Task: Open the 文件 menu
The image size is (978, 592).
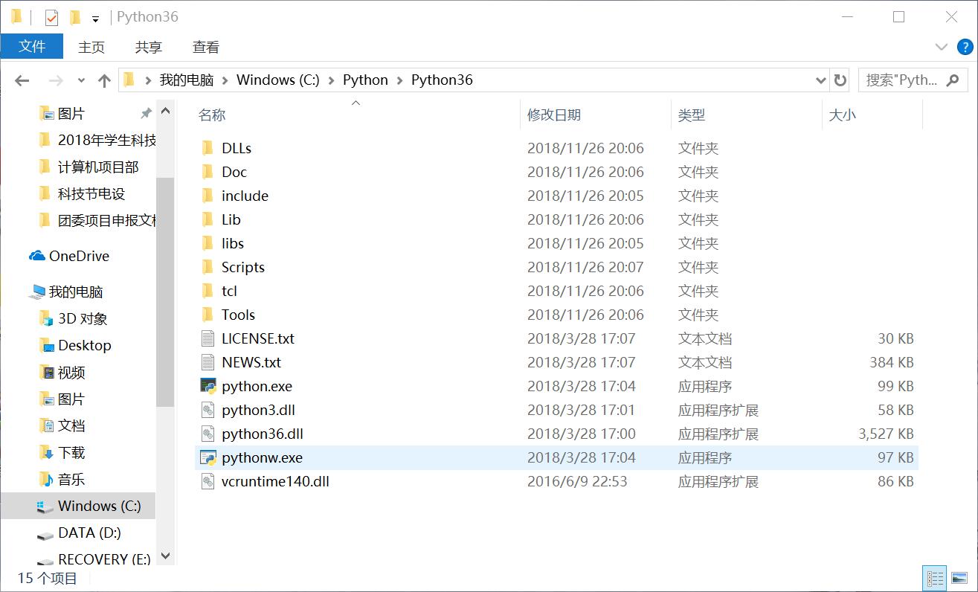Action: click(x=32, y=47)
